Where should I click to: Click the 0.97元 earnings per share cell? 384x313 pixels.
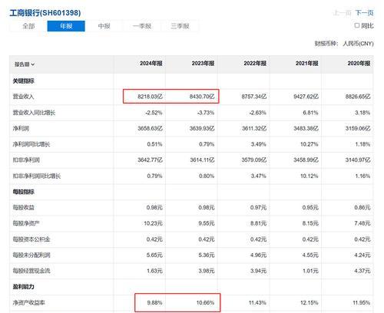[x=258, y=207]
